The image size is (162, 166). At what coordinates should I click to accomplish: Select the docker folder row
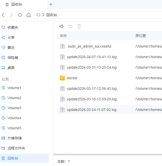pyautogui.click(x=110, y=78)
